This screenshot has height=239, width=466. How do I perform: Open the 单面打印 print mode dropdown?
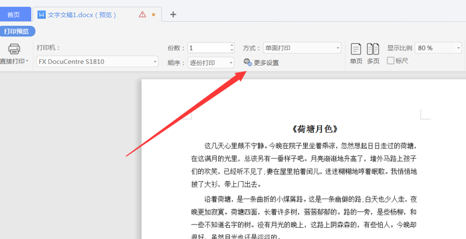tap(302, 48)
